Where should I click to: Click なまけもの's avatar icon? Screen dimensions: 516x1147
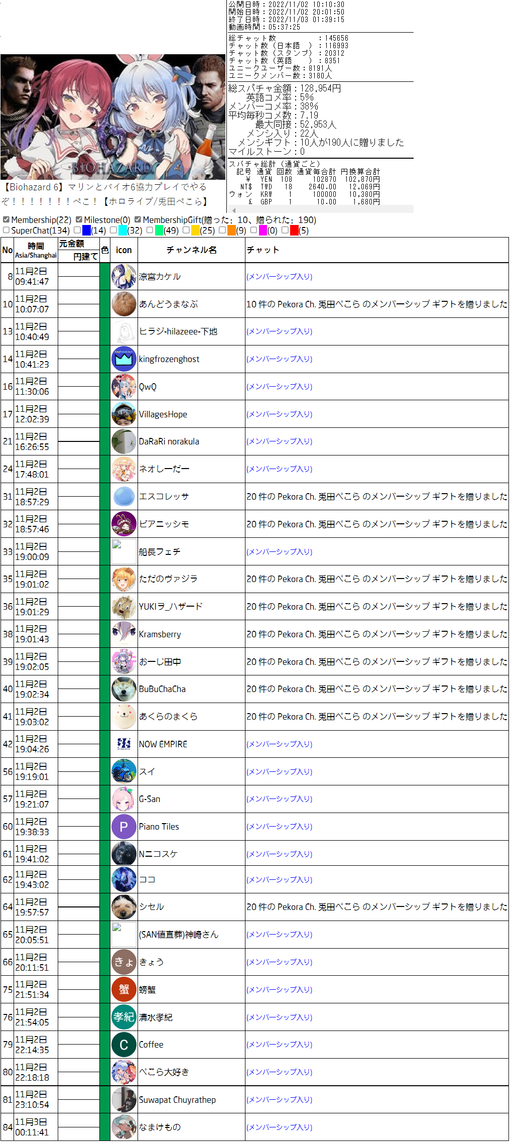click(x=124, y=1127)
